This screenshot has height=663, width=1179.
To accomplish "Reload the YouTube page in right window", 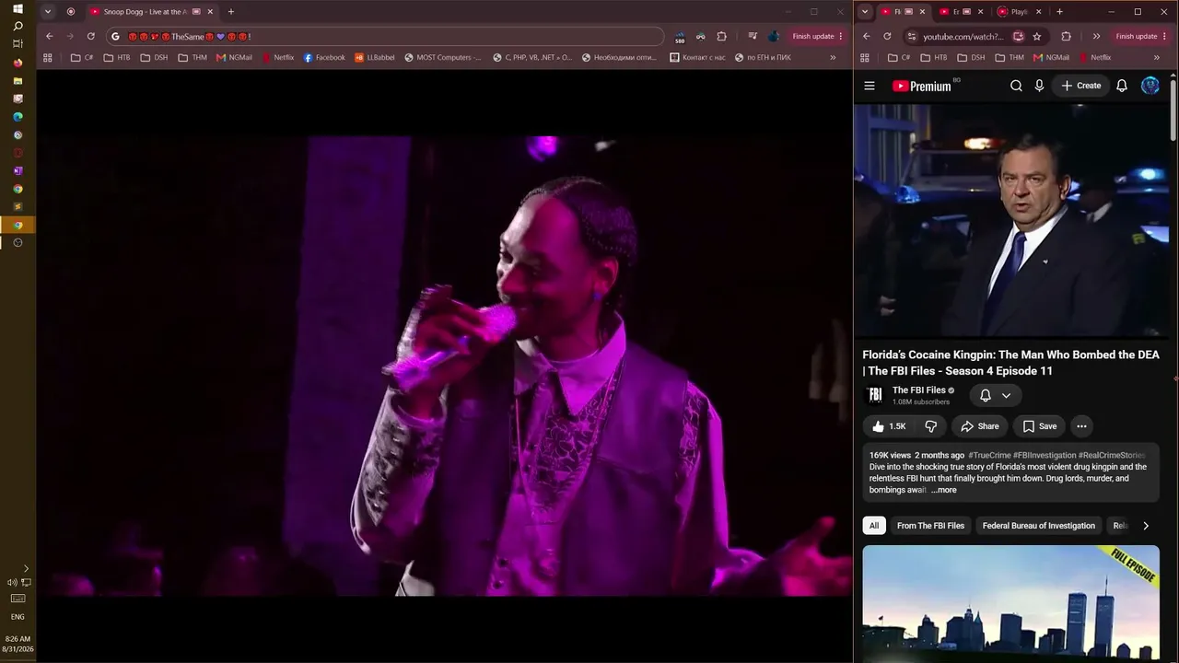I will coord(887,37).
